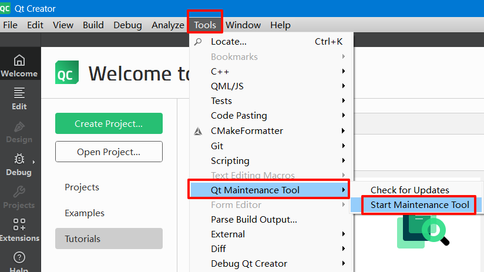The width and height of the screenshot is (484, 272).
Task: Select Start Maintenance Tool
Action: [416, 205]
